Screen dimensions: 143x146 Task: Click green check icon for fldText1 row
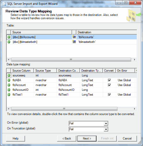pyautogui.click(x=9, y=95)
